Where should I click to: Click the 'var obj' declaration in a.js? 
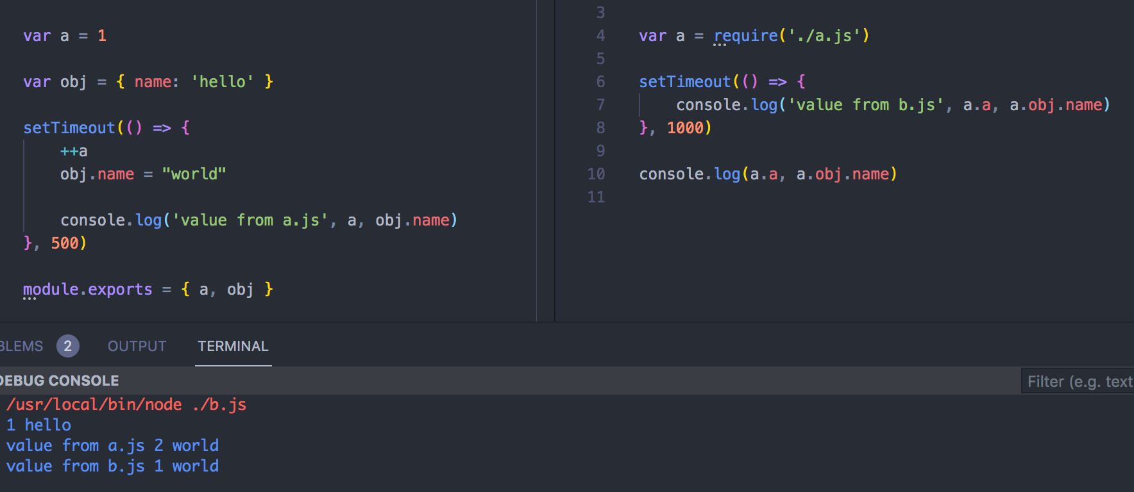click(148, 82)
